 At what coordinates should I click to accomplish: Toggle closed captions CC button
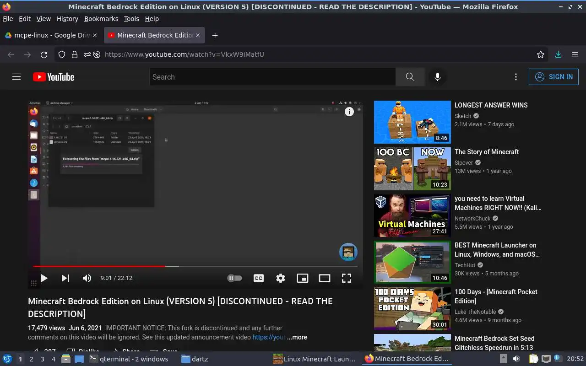click(x=259, y=278)
